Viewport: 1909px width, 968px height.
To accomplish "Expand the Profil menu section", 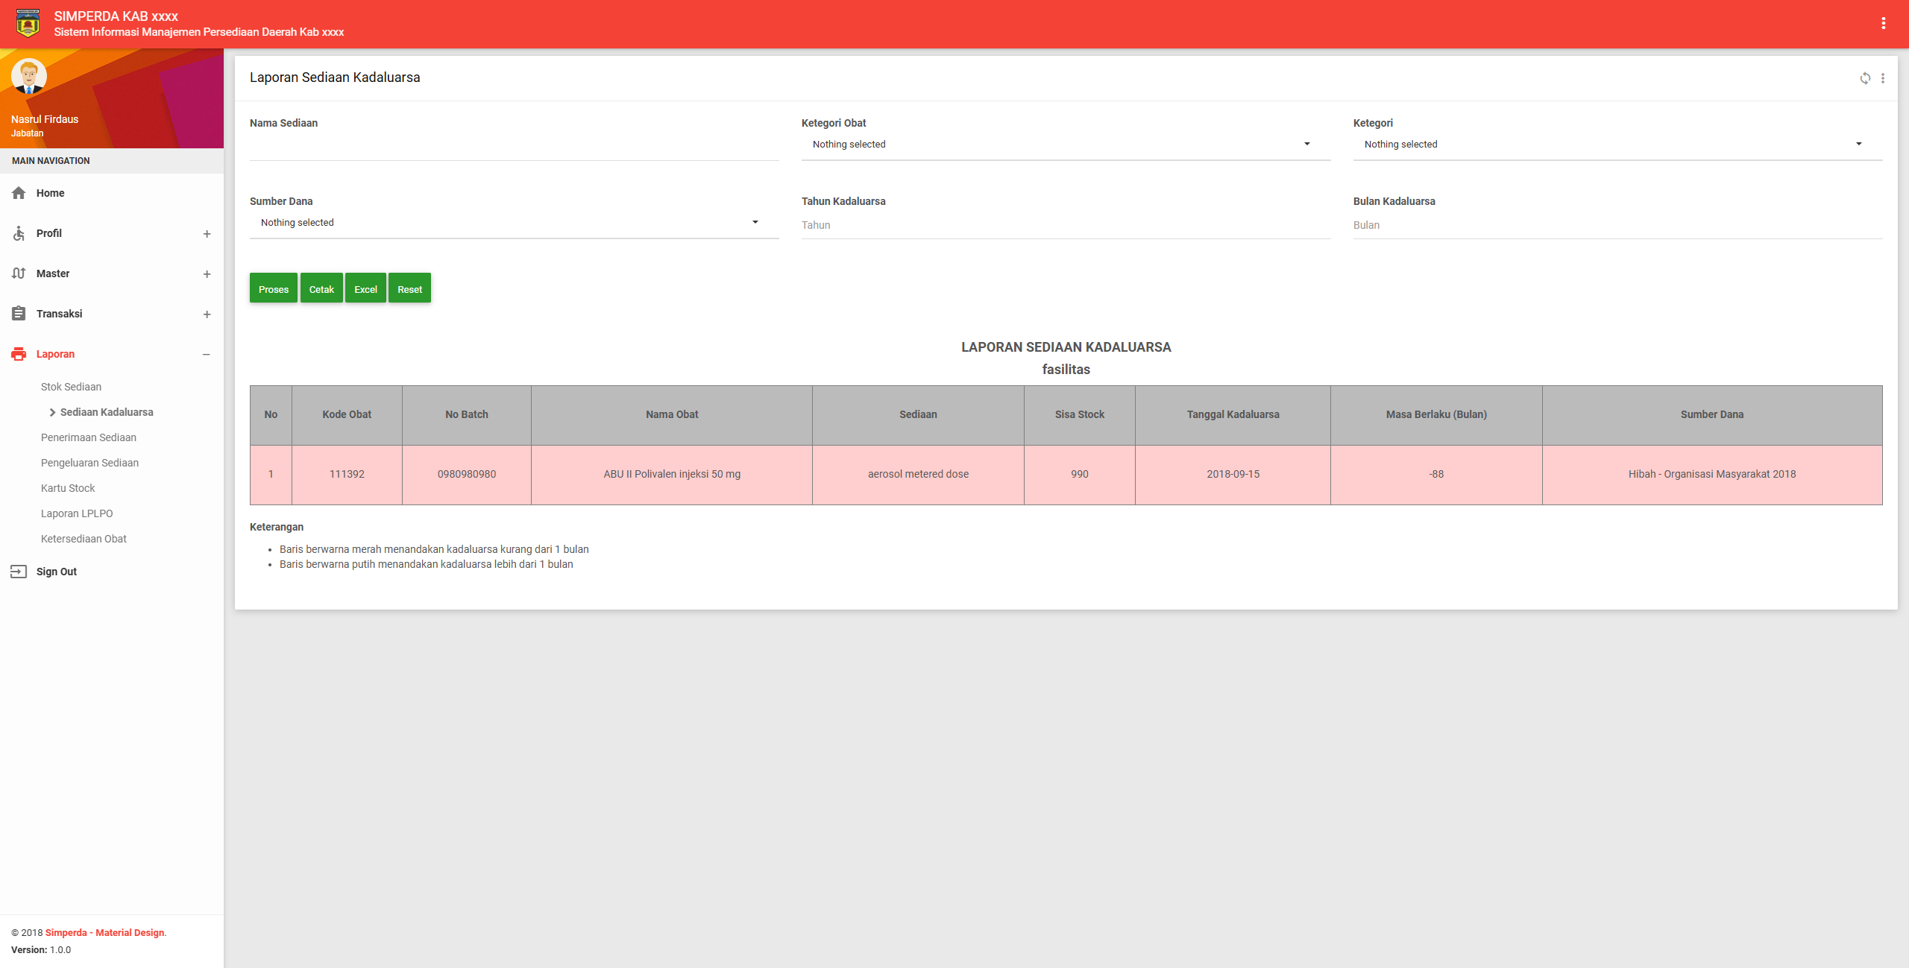I will (x=207, y=233).
